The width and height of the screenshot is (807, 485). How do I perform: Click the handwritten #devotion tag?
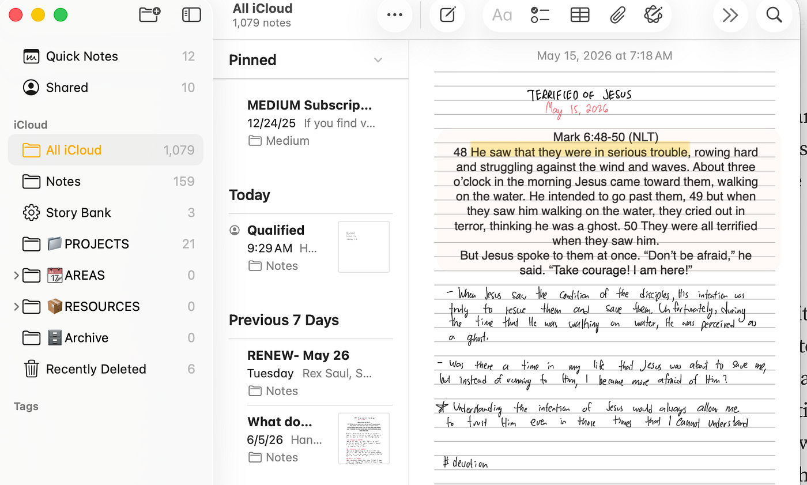465,463
